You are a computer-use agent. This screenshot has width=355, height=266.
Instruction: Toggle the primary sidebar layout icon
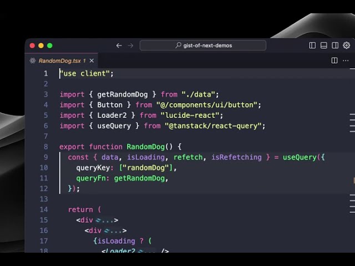312,45
